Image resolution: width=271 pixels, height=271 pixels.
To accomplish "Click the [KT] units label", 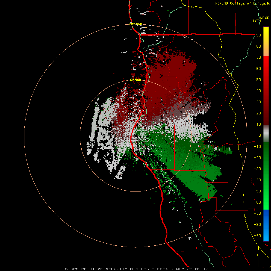I will pyautogui.click(x=257, y=21).
